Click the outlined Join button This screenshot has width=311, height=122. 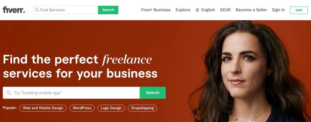click(299, 10)
